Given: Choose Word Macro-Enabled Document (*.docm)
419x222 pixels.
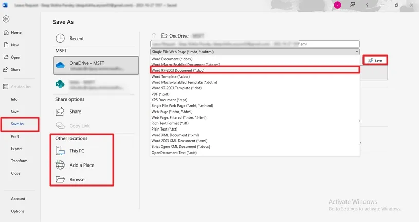Looking at the screenshot, I should [255, 64].
